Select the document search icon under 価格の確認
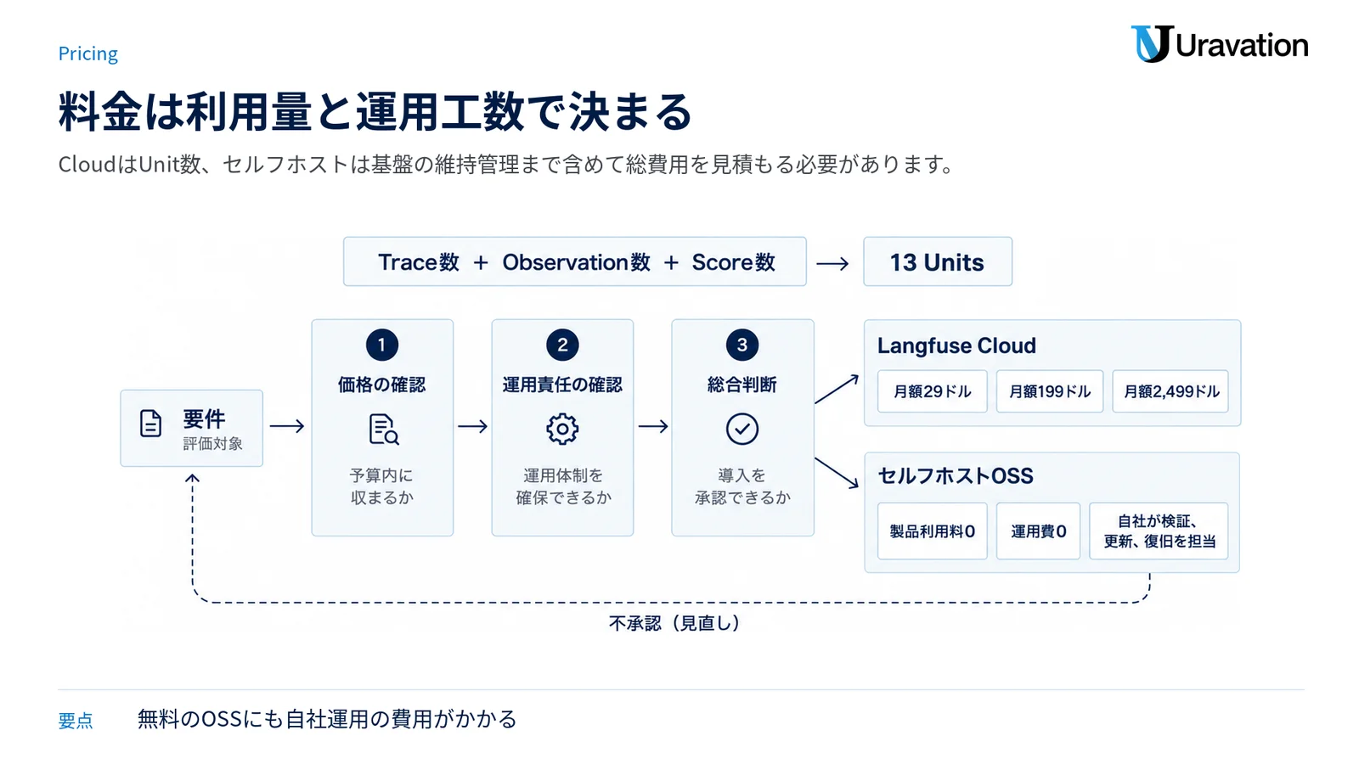 pos(383,430)
